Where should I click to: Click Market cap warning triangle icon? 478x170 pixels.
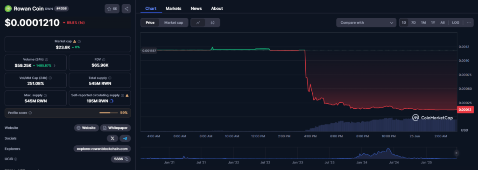[75, 41]
